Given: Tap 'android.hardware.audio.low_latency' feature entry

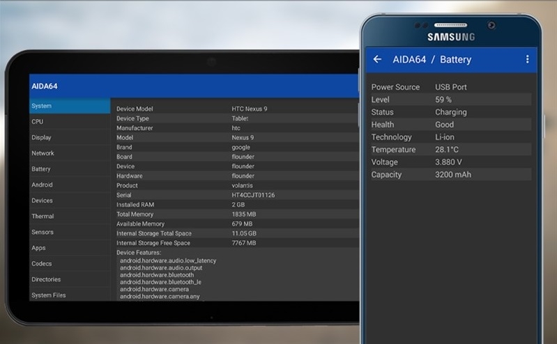Looking at the screenshot, I should [x=168, y=260].
